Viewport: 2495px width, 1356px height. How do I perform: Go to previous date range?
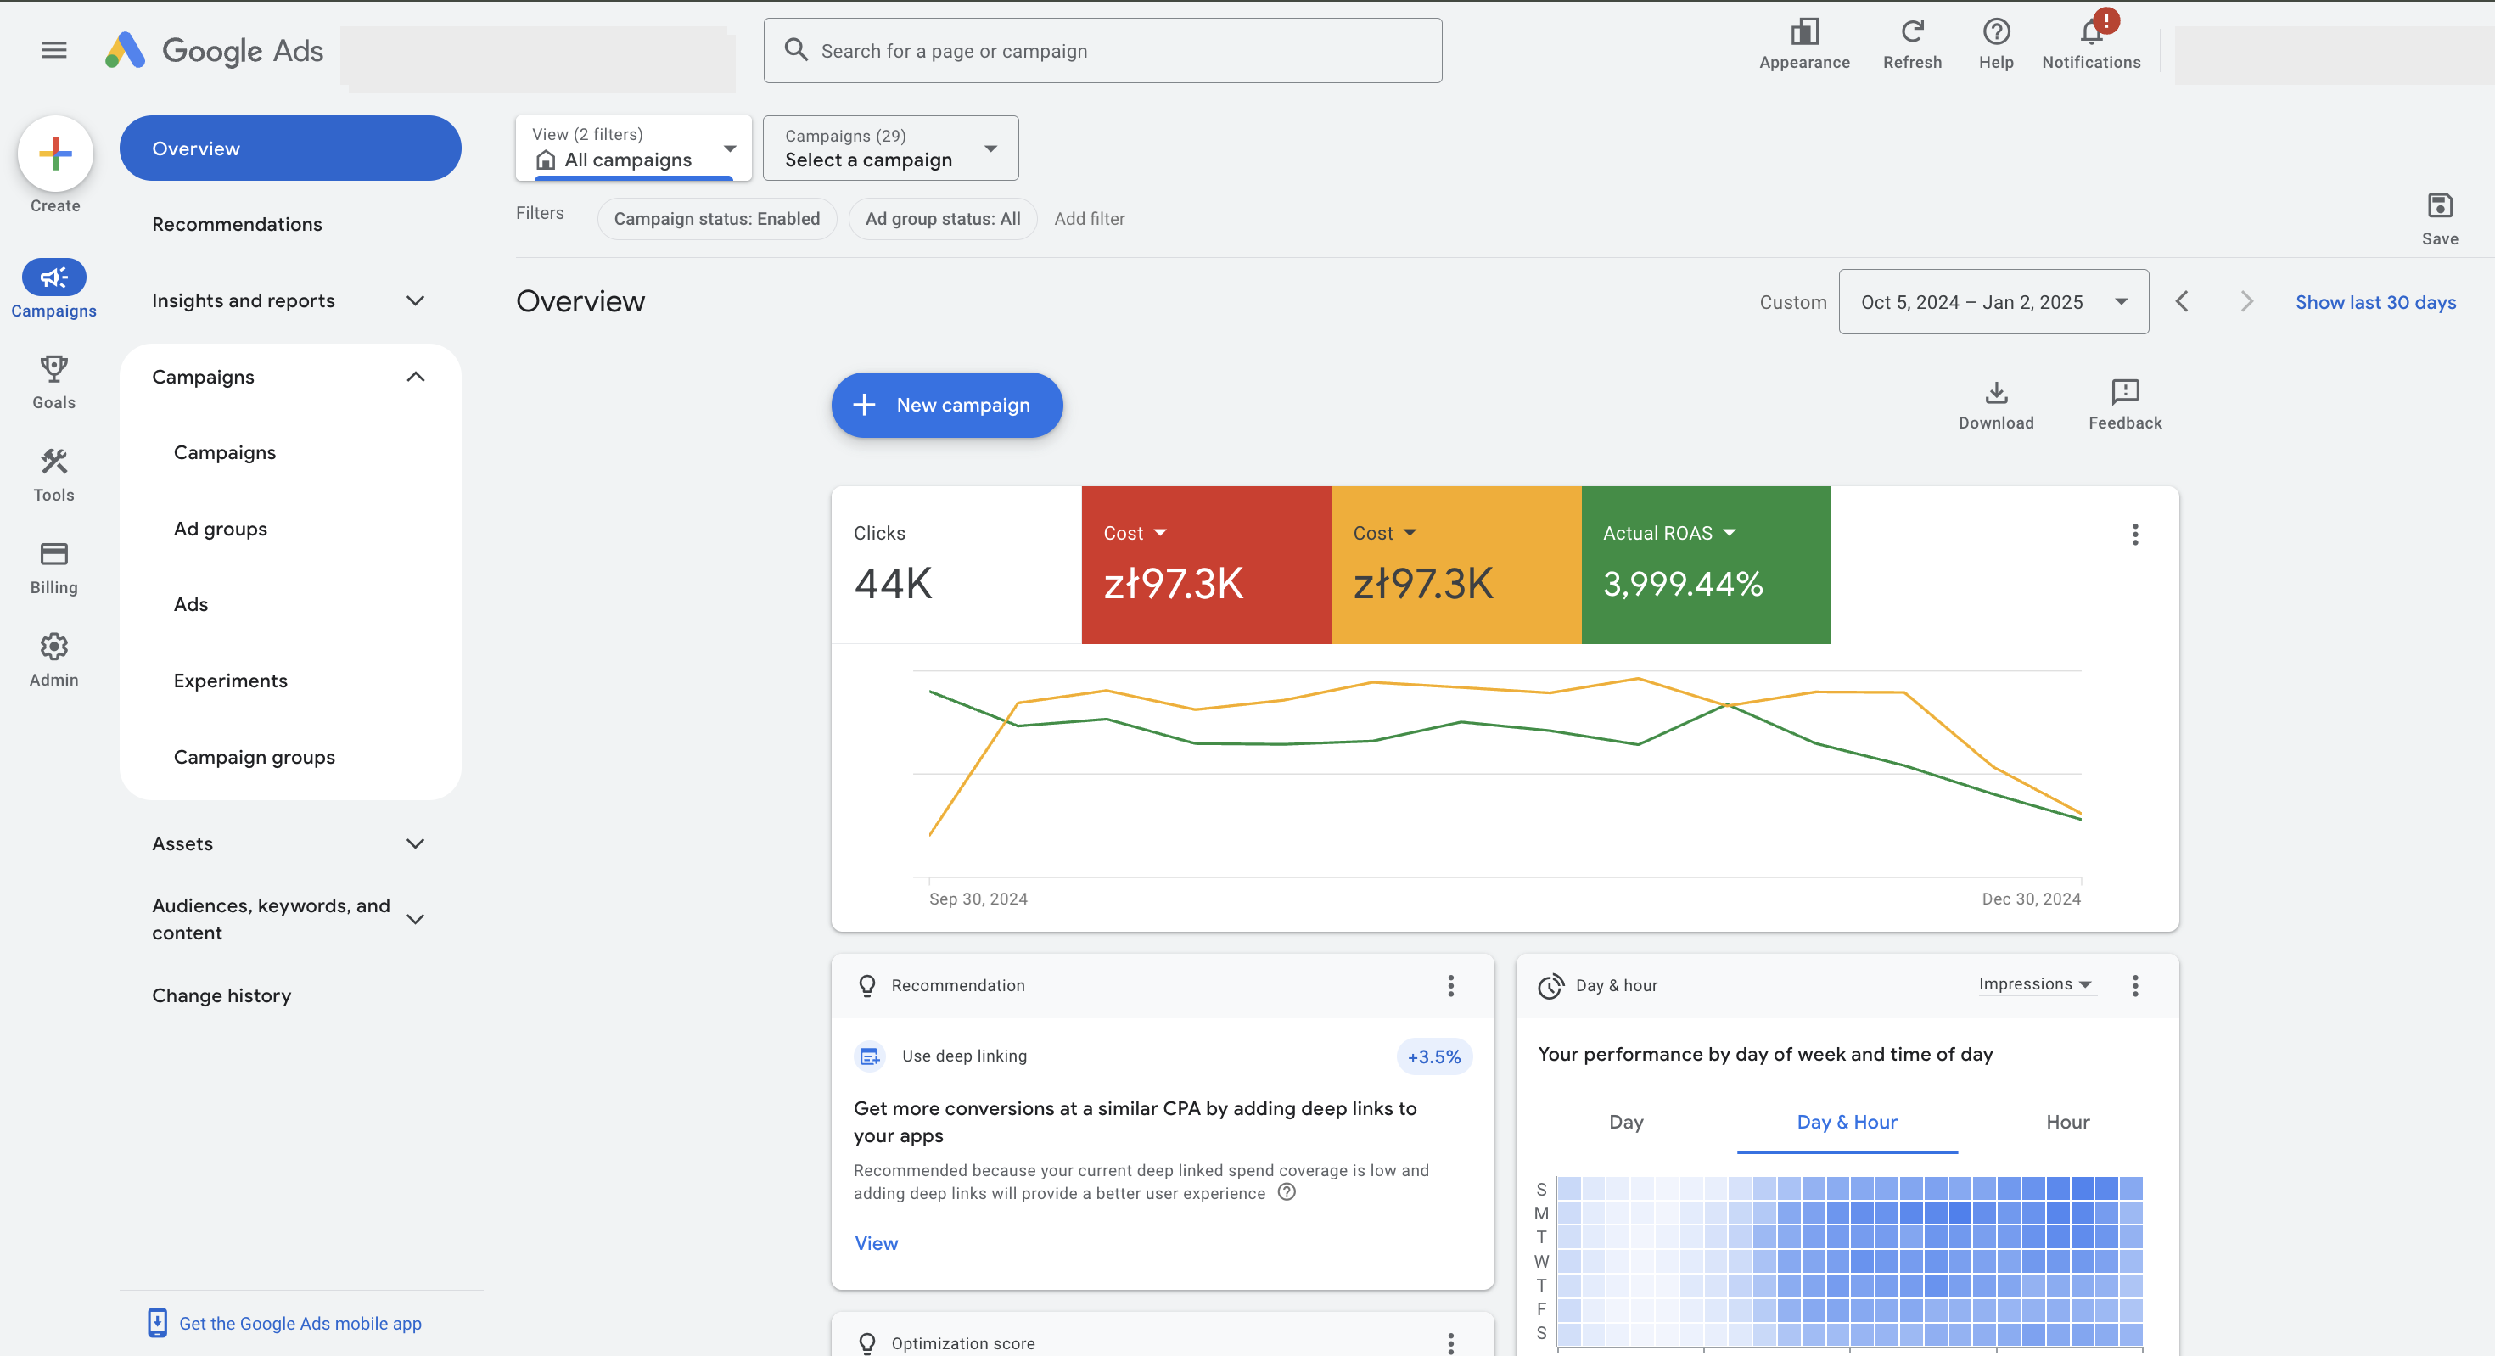click(x=2181, y=302)
